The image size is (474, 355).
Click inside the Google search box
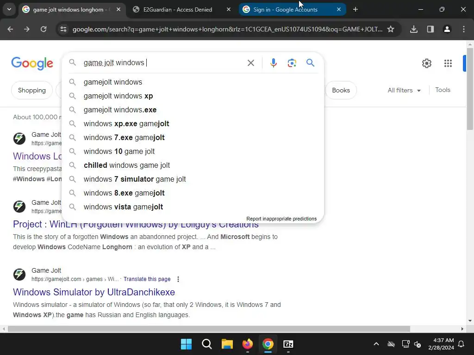click(x=163, y=63)
